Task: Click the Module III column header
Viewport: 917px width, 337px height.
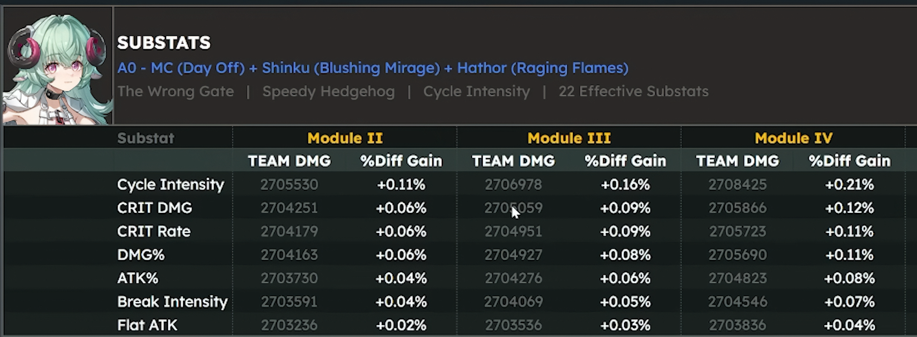Action: (x=569, y=138)
